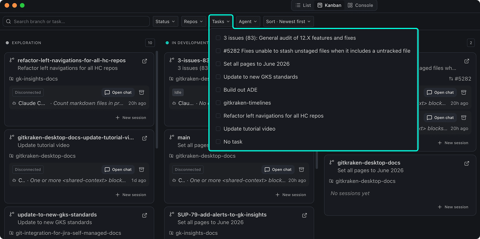Start new session in No sessions yet card

[x=453, y=207]
